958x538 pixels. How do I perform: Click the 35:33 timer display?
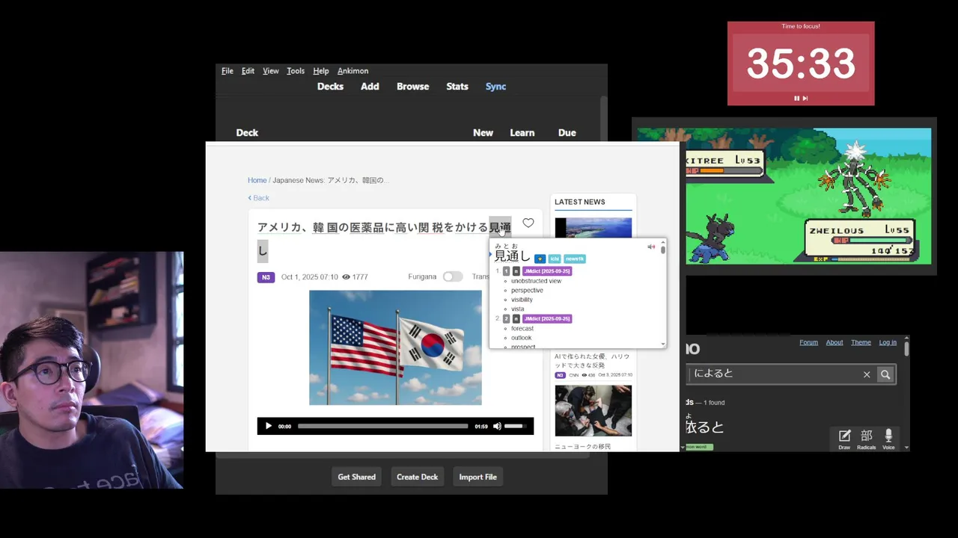click(x=801, y=64)
